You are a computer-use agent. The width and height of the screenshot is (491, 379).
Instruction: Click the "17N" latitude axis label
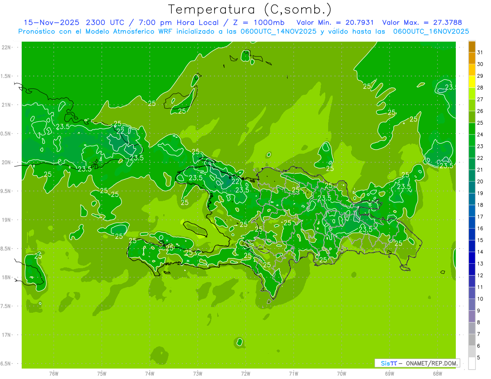click(x=7, y=335)
